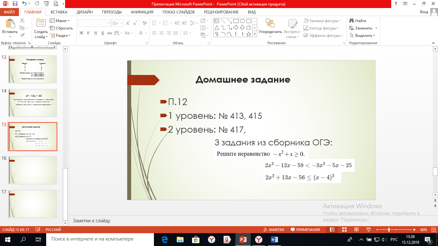Open the Макет layout dropdown
This screenshot has height=246, width=438.
tap(60, 20)
